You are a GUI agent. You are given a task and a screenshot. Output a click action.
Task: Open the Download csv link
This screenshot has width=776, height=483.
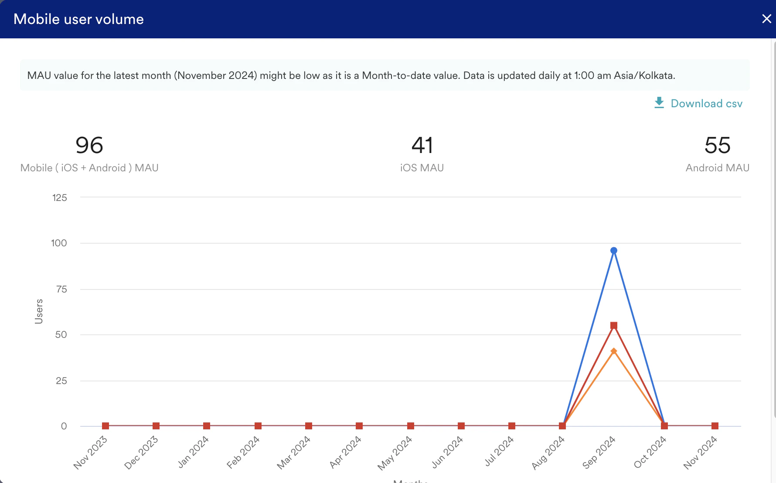click(x=707, y=103)
